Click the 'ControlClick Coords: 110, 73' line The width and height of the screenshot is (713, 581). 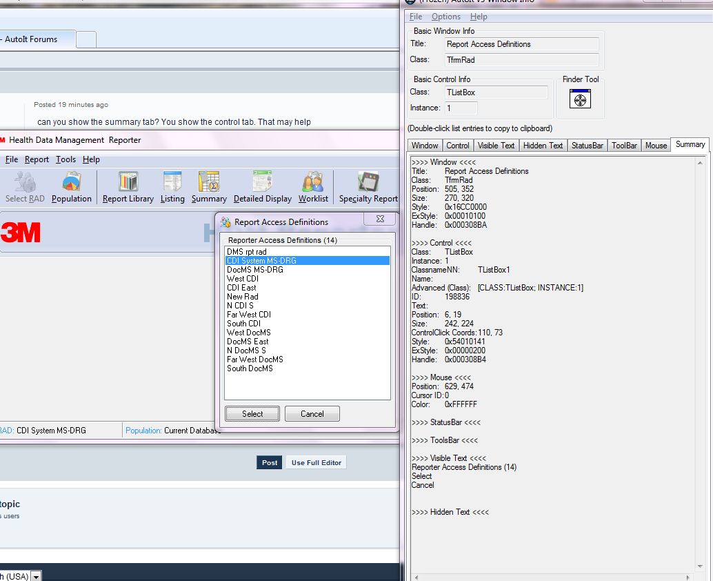point(457,333)
